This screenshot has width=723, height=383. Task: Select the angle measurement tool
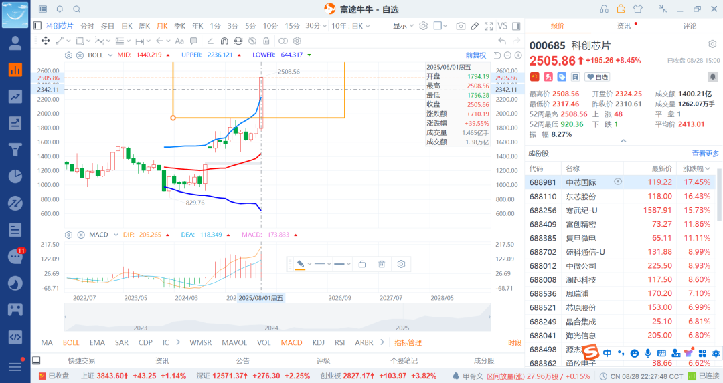pos(210,41)
